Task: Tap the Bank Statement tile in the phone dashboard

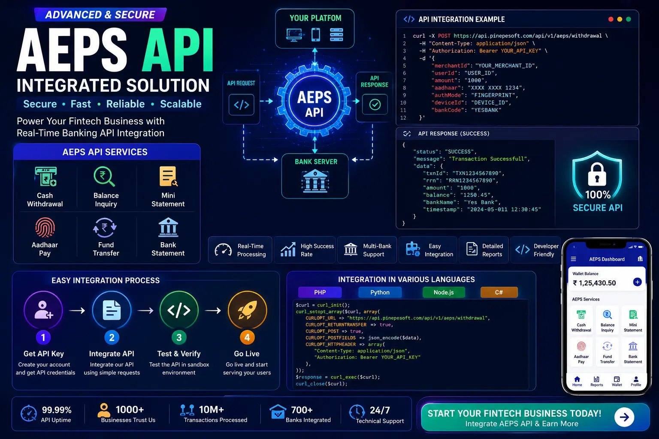Action: 633,352
